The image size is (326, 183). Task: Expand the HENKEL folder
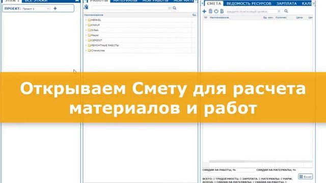[86, 20]
